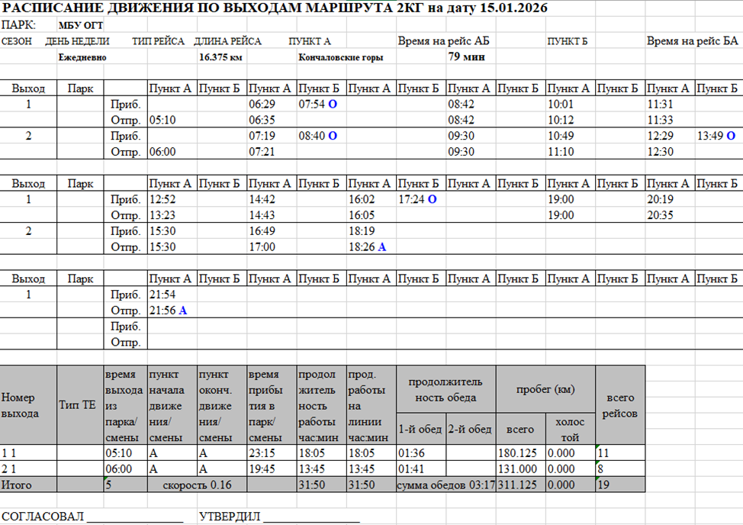Click the 21:56 A departure cell
Image resolution: width=743 pixels, height=525 pixels.
tap(169, 311)
